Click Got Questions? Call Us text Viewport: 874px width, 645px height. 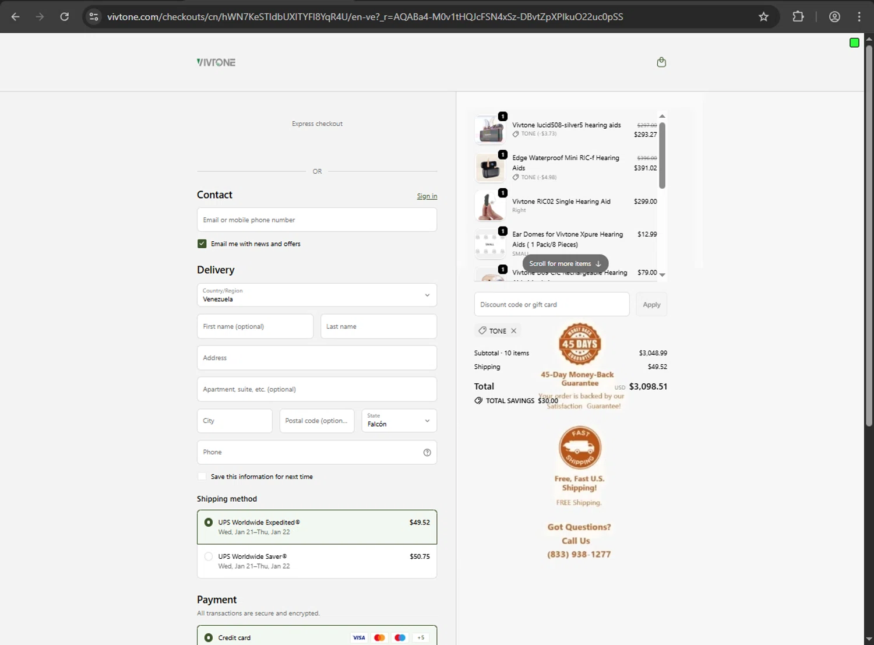[579, 534]
